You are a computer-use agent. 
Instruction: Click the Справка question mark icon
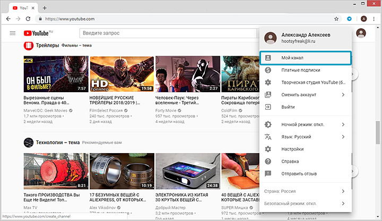268,161
